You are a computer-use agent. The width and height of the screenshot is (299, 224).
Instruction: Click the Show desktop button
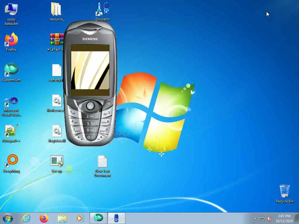[297, 218]
